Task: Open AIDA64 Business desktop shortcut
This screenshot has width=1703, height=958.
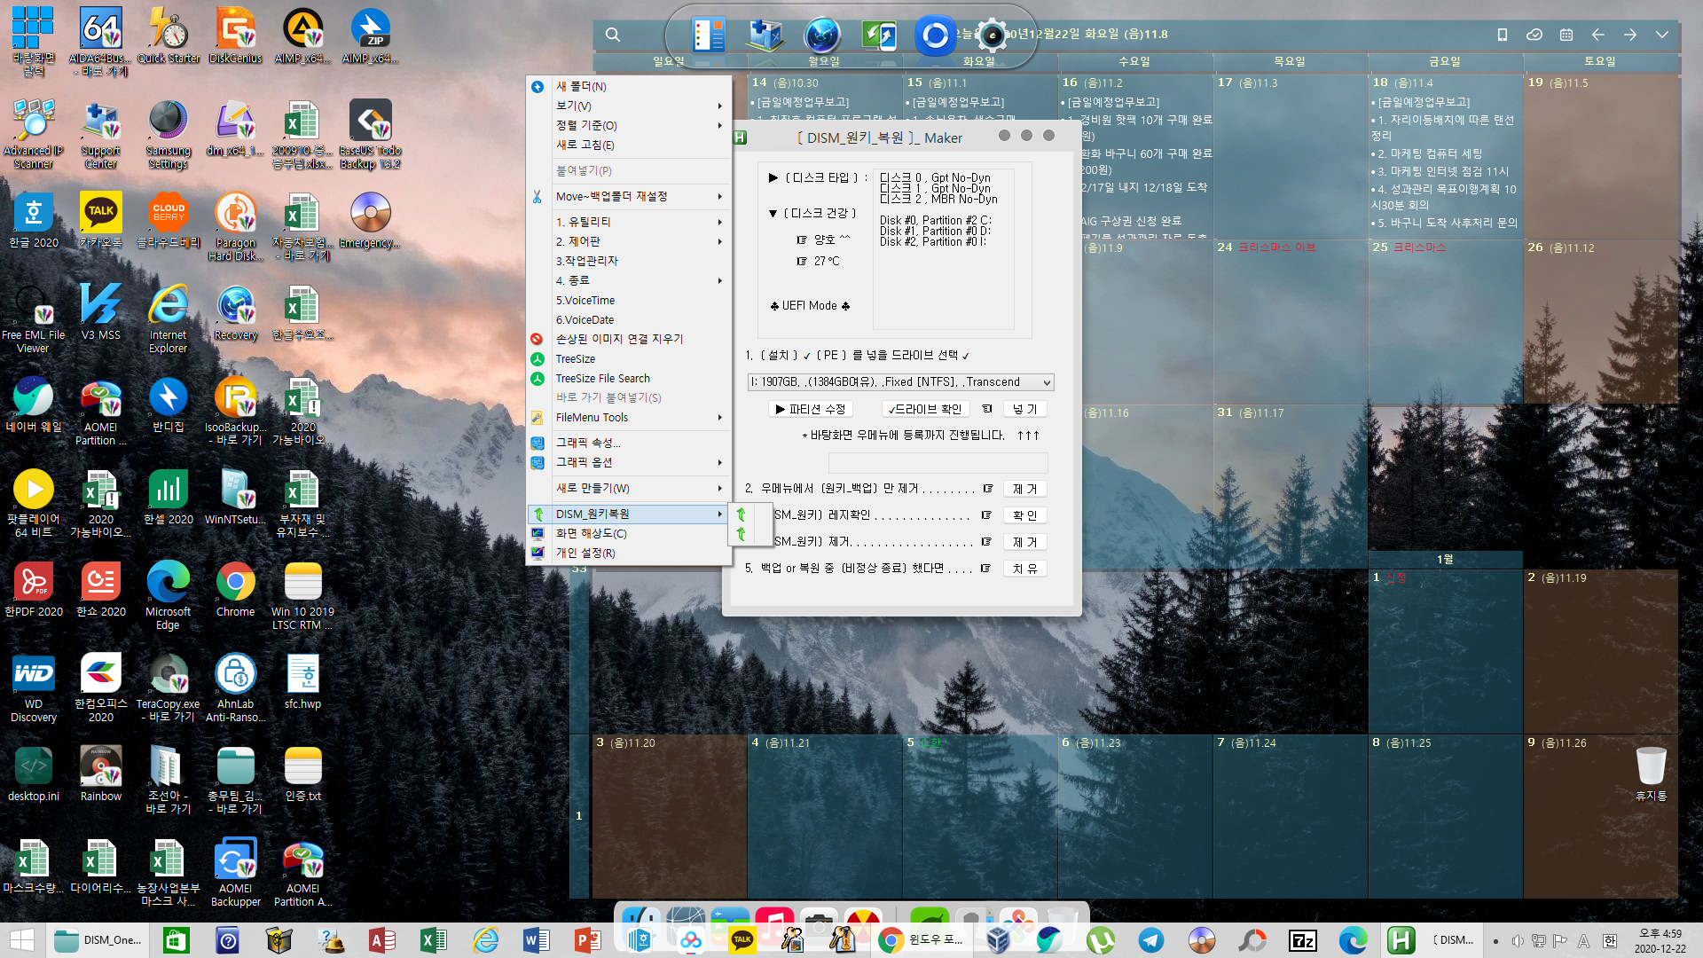Action: coord(100,40)
